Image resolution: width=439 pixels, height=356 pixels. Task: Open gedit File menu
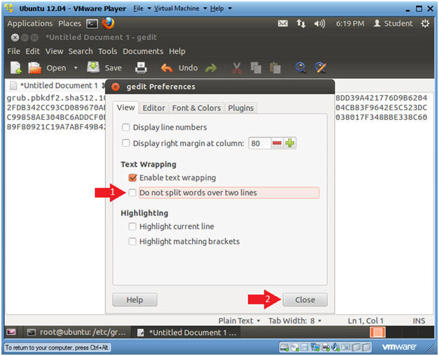(x=13, y=51)
